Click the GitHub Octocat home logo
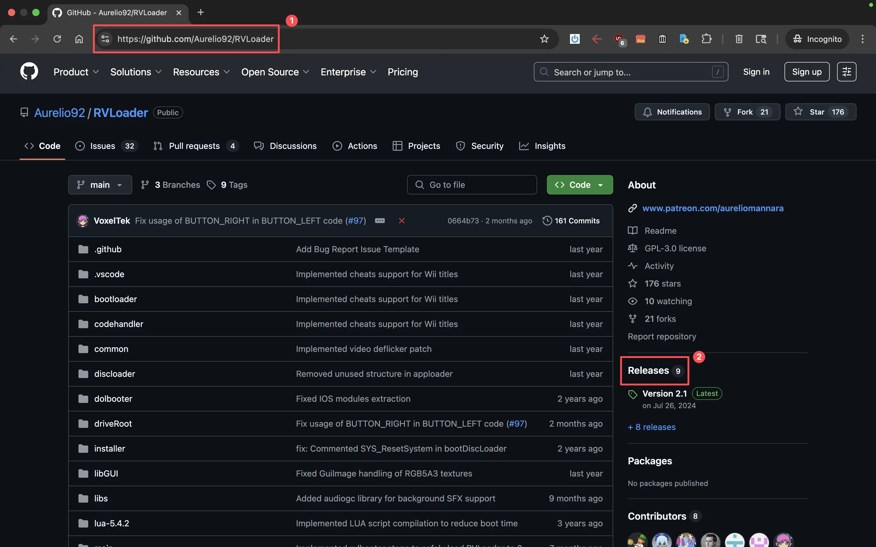This screenshot has width=876, height=547. (29, 71)
